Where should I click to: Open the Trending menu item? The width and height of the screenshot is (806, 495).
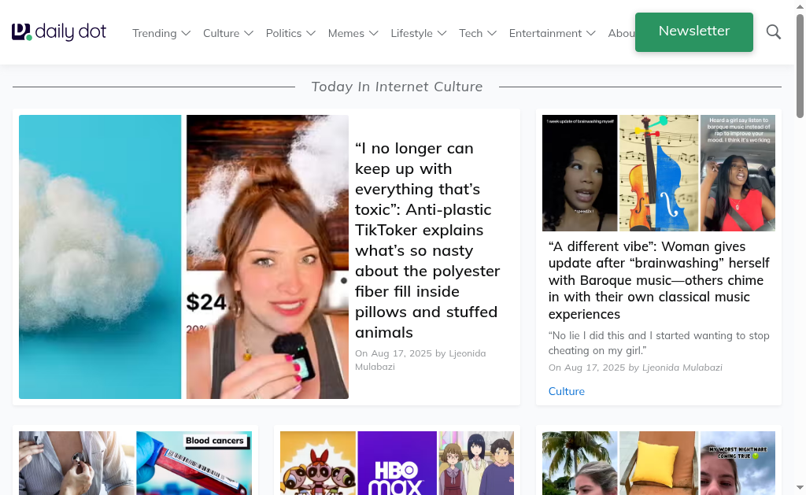coord(154,33)
